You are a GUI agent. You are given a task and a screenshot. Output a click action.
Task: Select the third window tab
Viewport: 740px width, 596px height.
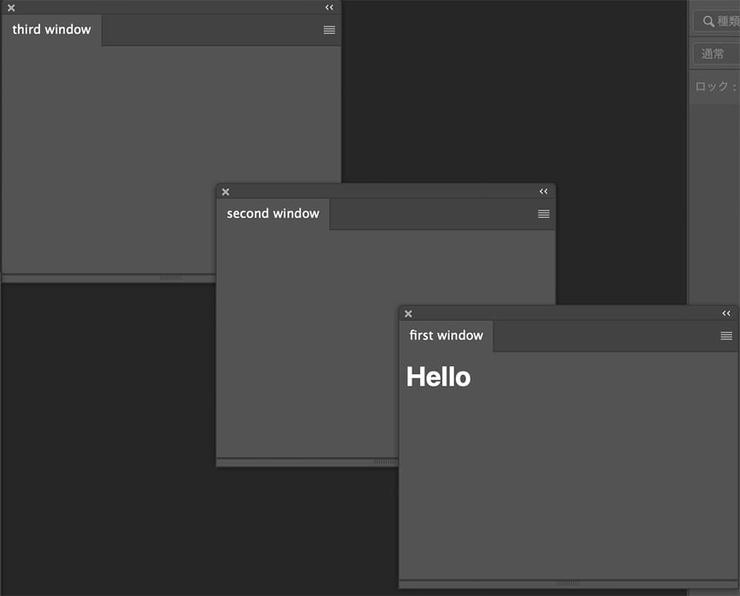[x=52, y=30]
